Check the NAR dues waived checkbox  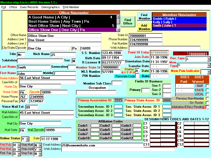tap(207, 86)
